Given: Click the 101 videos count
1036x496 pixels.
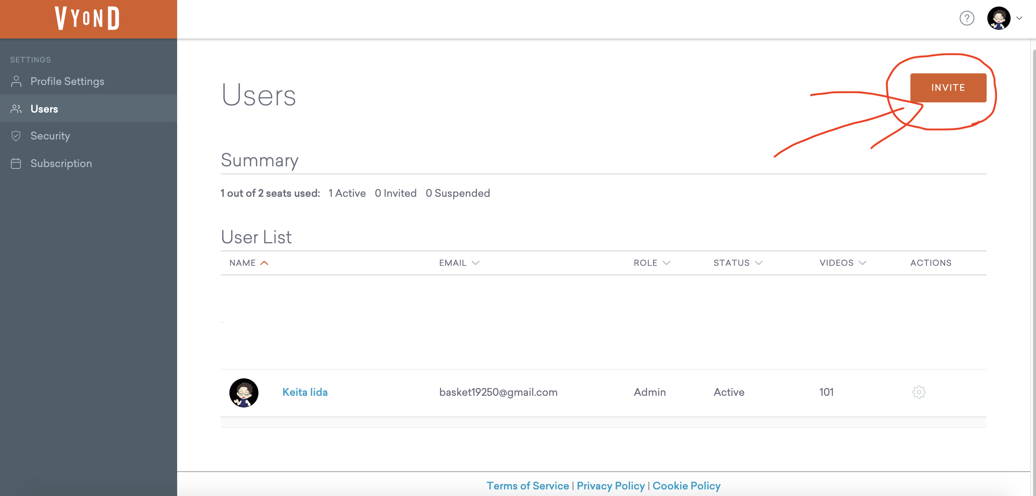Looking at the screenshot, I should pos(827,392).
